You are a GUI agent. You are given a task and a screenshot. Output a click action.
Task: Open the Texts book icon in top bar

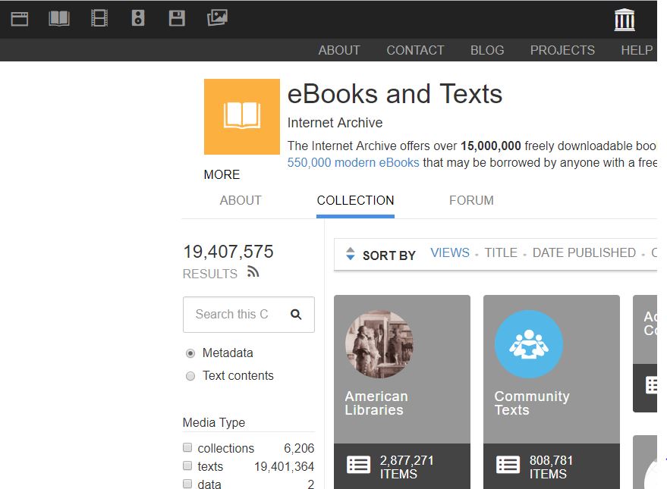59,19
